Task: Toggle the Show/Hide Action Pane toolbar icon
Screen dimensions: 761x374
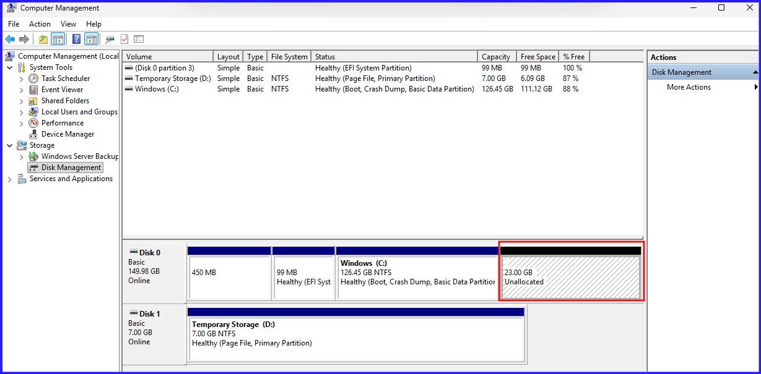Action: pos(91,38)
